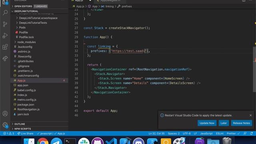Click the javascript | App.js status item
Image resolution: width=256 pixels, height=144 pixels.
click(x=51, y=133)
